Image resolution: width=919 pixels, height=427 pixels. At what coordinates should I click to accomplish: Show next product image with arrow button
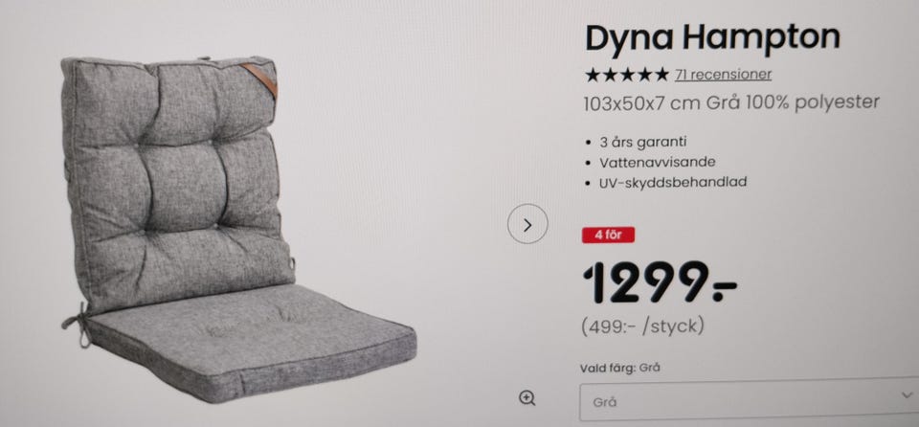pos(527,224)
